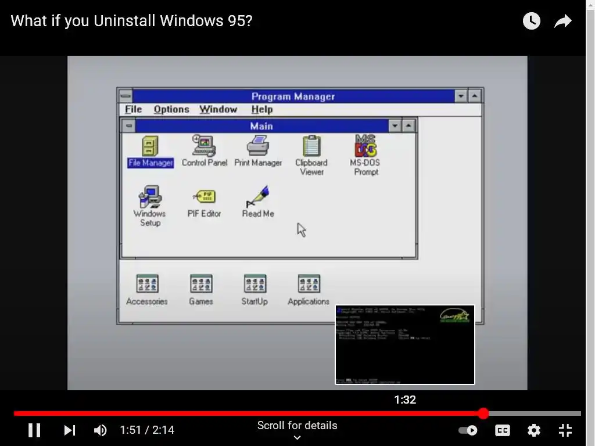
Task: Seek on the unplayed grey part of the progress bar
Action: [x=535, y=413]
